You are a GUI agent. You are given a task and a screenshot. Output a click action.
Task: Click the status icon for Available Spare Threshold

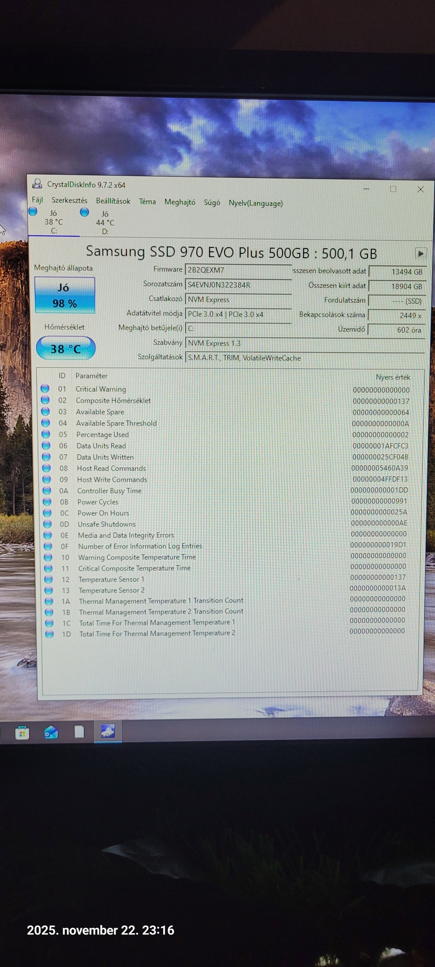click(46, 422)
